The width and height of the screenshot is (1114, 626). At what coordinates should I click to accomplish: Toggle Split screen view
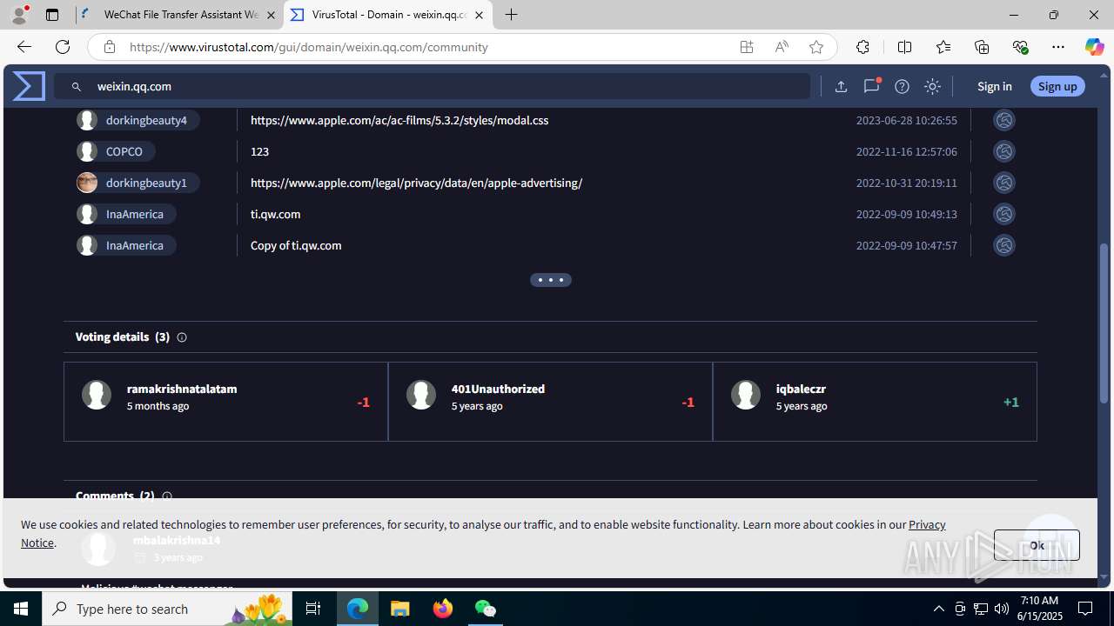pos(904,47)
